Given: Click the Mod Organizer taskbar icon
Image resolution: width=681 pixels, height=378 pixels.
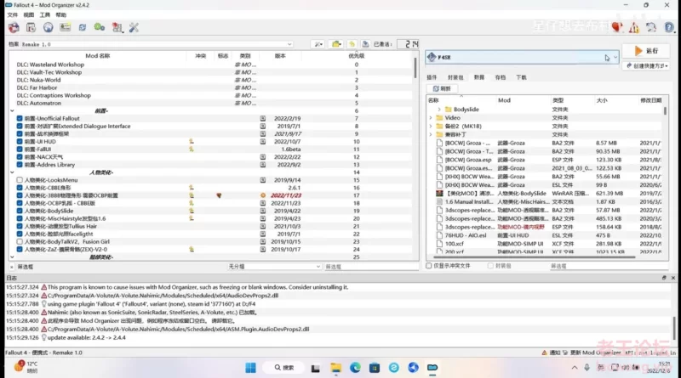Looking at the screenshot, I should point(432,368).
